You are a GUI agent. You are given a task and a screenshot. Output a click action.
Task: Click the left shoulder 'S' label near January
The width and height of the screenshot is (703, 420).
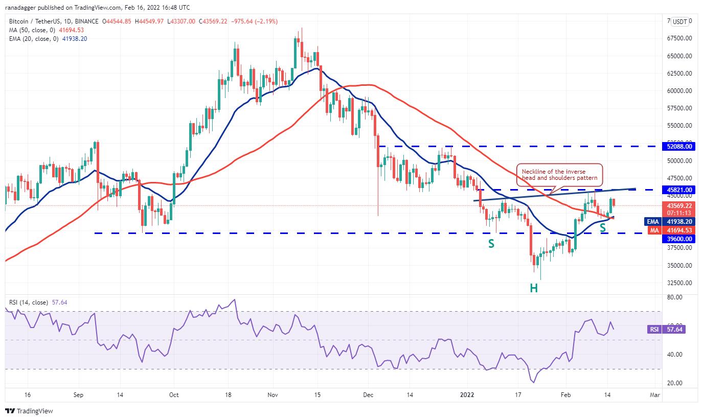point(491,244)
